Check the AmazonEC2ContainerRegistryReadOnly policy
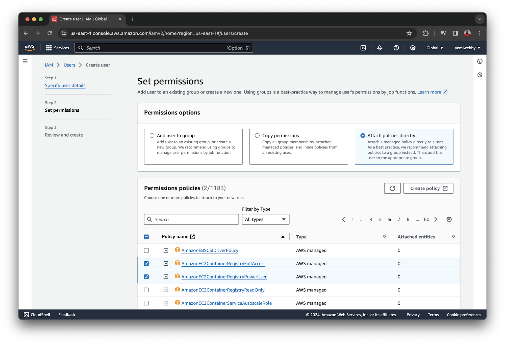Screen dimensions: 505x344 [146, 290]
